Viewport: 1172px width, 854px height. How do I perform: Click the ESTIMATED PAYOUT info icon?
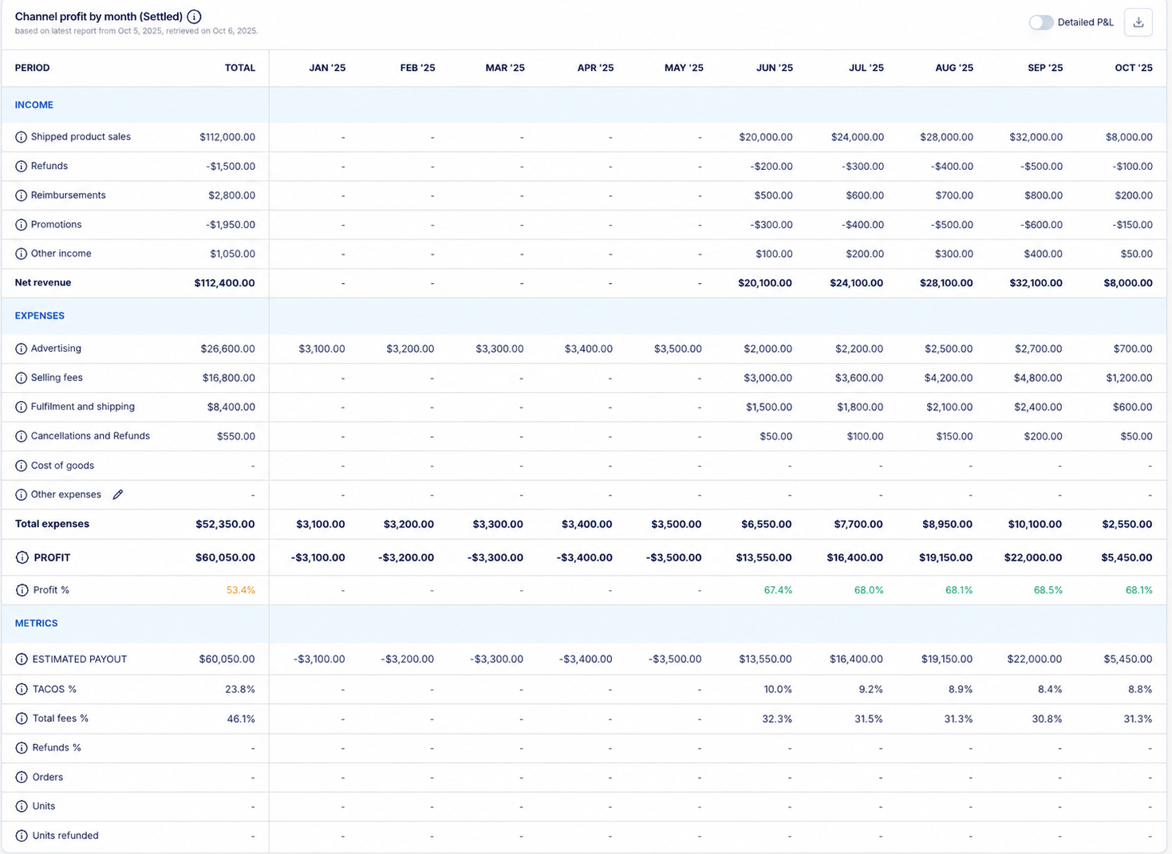point(22,659)
